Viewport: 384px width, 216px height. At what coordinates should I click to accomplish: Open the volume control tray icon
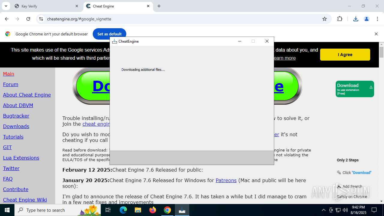pyautogui.click(x=345, y=210)
